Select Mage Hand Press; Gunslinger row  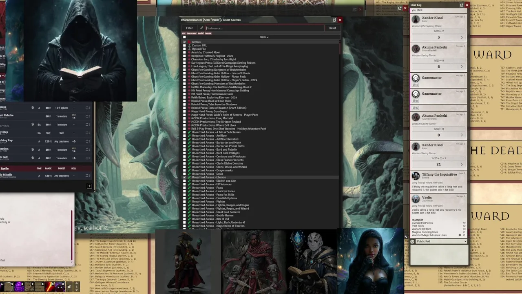pyautogui.click(x=261, y=111)
